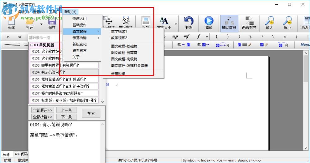The width and height of the screenshot is (310, 163).
Task: Select the 排版模式 layout mode icon
Action: point(126,22)
